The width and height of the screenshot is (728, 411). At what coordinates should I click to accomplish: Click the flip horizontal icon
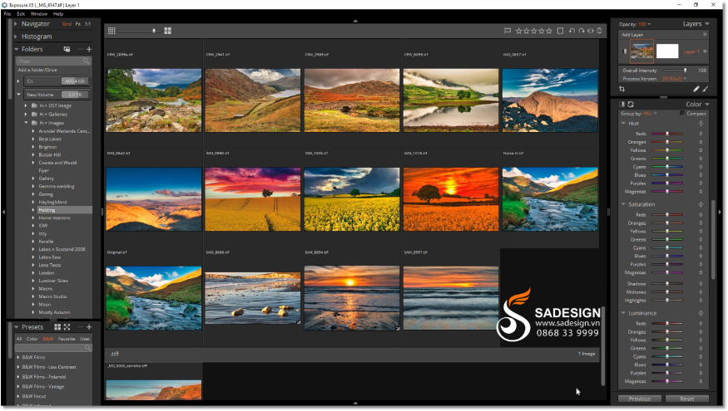(591, 31)
